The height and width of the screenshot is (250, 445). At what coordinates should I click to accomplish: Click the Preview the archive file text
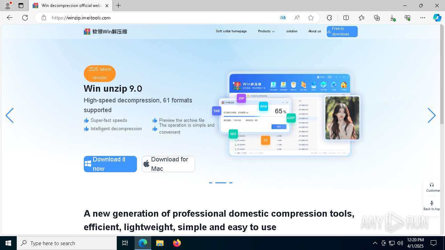181,120
